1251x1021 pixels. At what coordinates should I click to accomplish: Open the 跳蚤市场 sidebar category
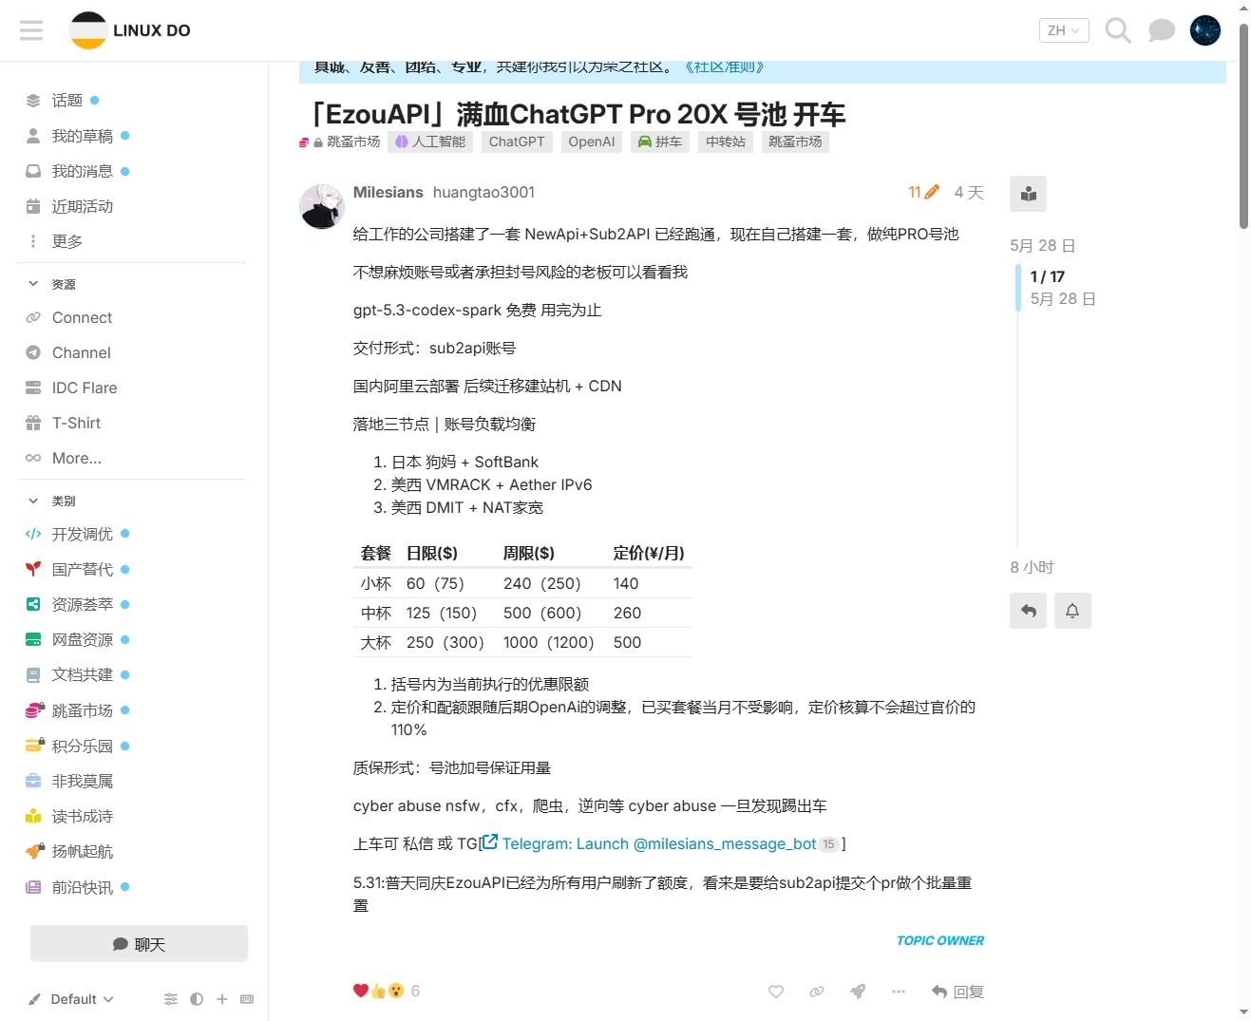[82, 710]
